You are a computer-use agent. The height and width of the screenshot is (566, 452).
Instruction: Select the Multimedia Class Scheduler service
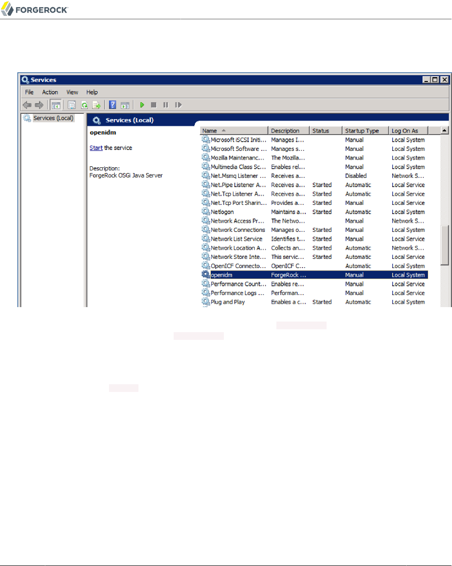315,167
